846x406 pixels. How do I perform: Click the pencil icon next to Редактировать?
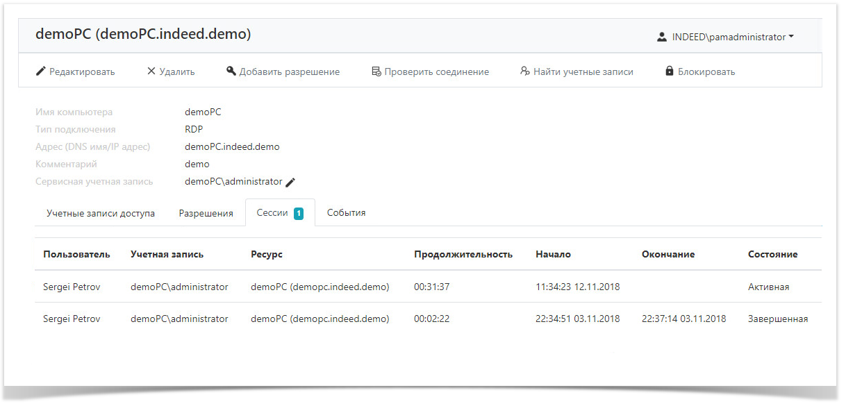(x=41, y=71)
